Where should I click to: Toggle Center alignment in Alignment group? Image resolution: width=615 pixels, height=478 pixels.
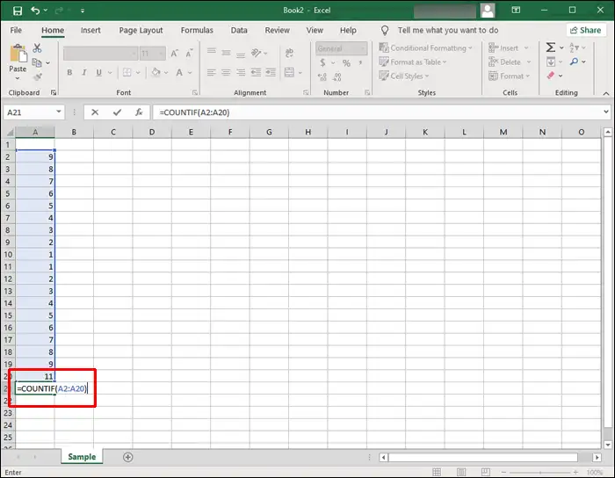226,73
